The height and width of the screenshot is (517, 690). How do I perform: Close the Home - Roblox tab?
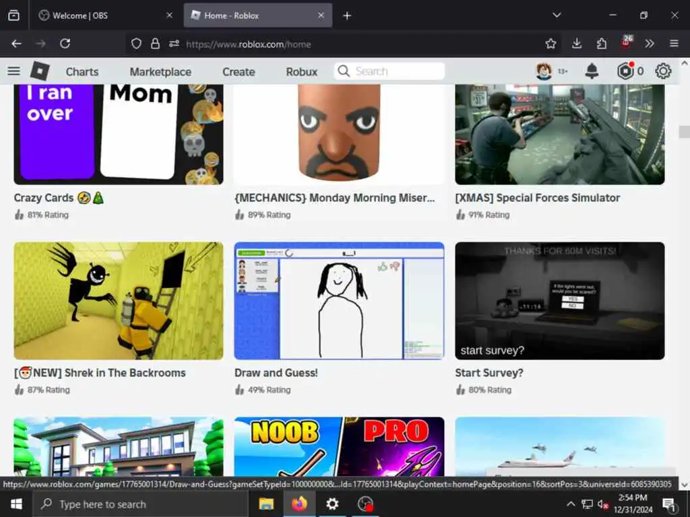click(x=321, y=15)
